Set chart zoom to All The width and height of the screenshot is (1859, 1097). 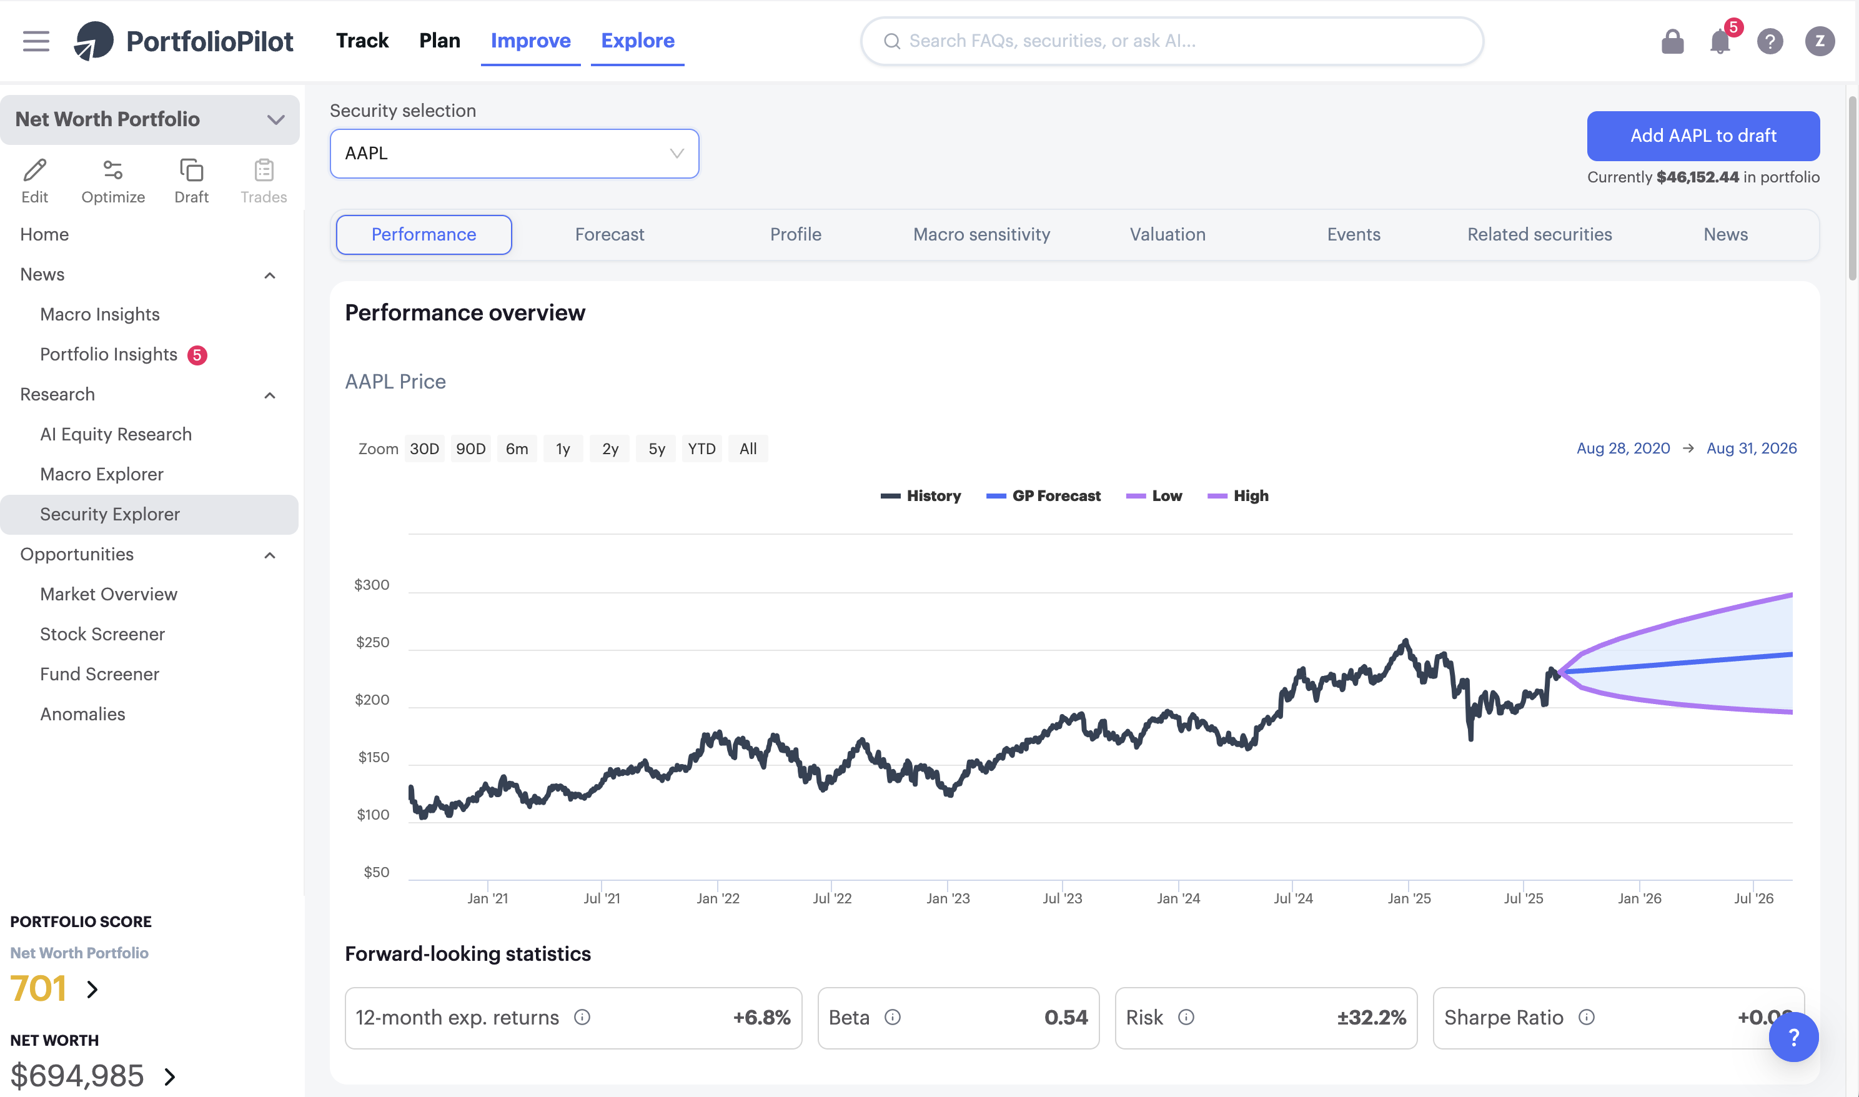tap(748, 449)
